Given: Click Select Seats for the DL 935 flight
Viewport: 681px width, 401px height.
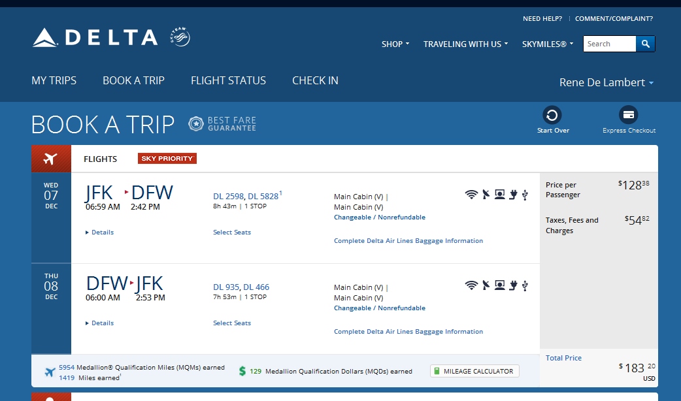Looking at the screenshot, I should click(232, 323).
